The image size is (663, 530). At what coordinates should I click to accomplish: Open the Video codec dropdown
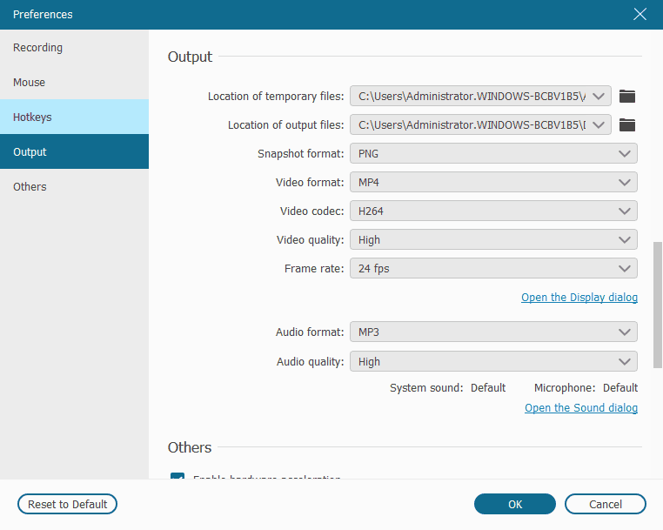pyautogui.click(x=493, y=211)
